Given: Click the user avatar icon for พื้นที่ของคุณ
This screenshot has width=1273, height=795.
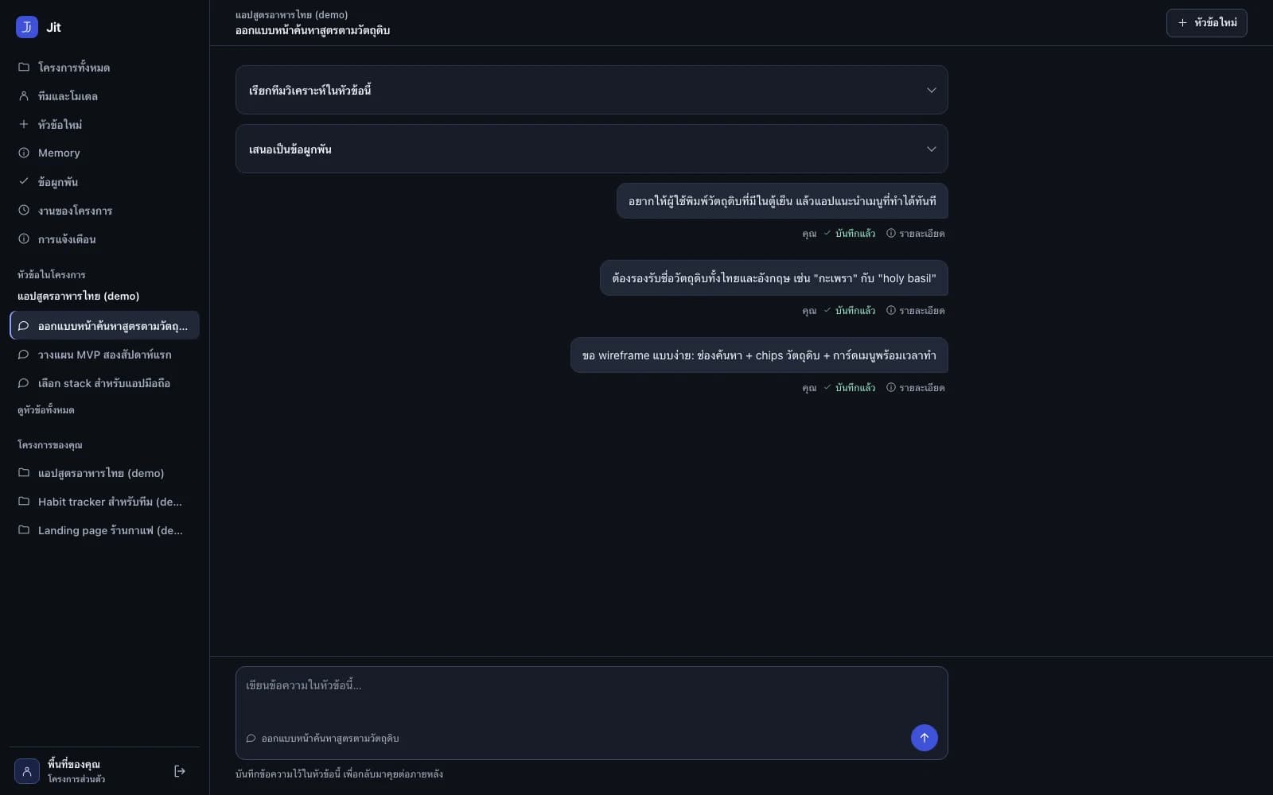Looking at the screenshot, I should 27,771.
